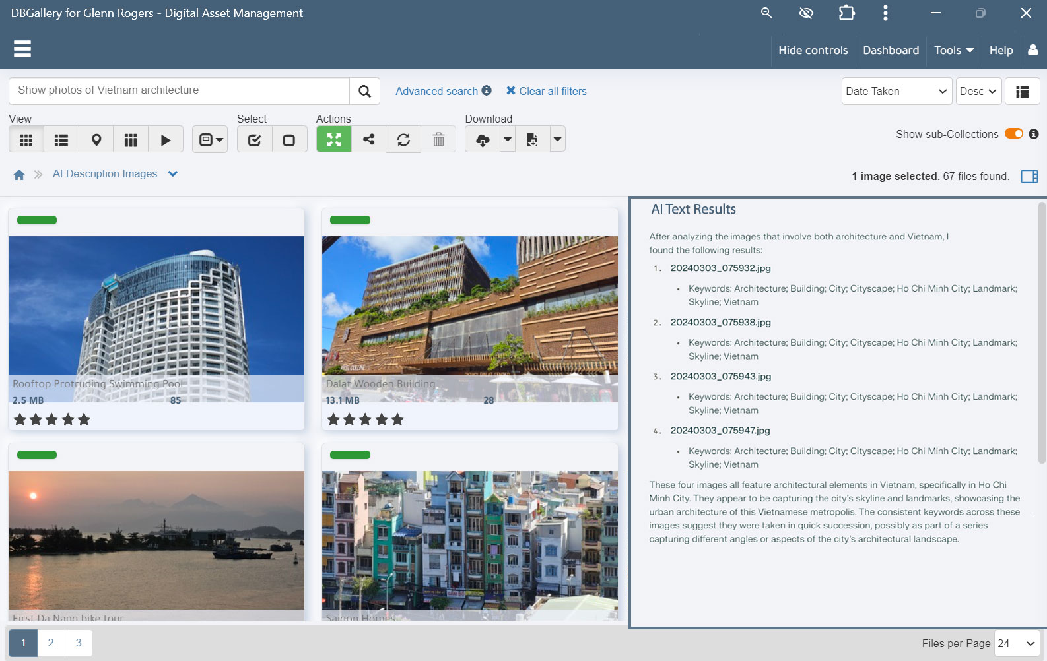Click green tag on Saigon Homes card
The width and height of the screenshot is (1047, 661).
[x=350, y=455]
